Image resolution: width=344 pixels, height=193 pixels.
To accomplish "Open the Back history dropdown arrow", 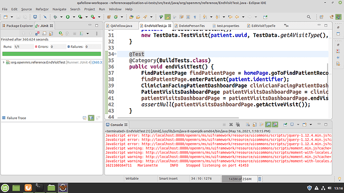I will [243, 17].
